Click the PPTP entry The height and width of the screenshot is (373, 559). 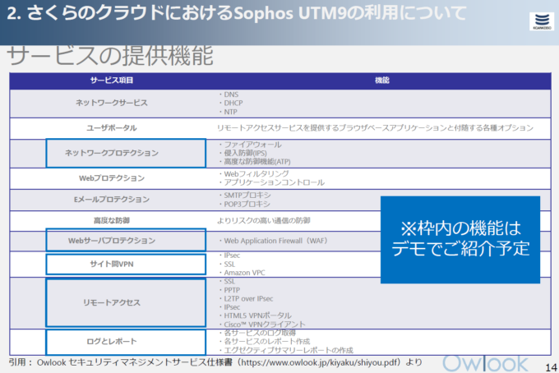pos(232,290)
